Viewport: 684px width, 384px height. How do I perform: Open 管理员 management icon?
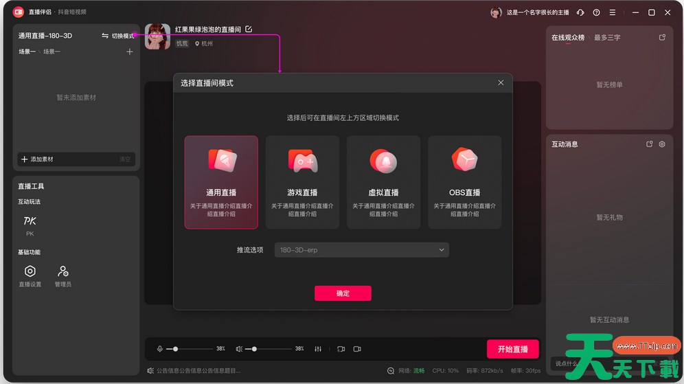point(63,271)
